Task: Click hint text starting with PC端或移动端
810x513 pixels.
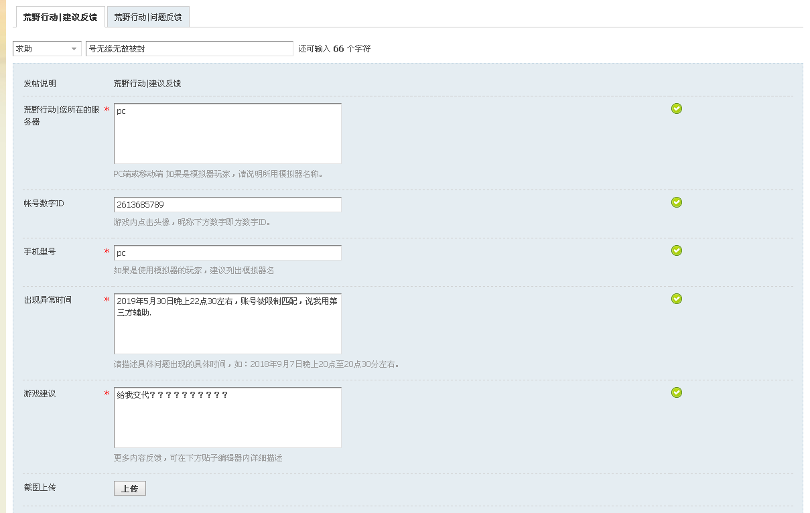Action: point(219,174)
